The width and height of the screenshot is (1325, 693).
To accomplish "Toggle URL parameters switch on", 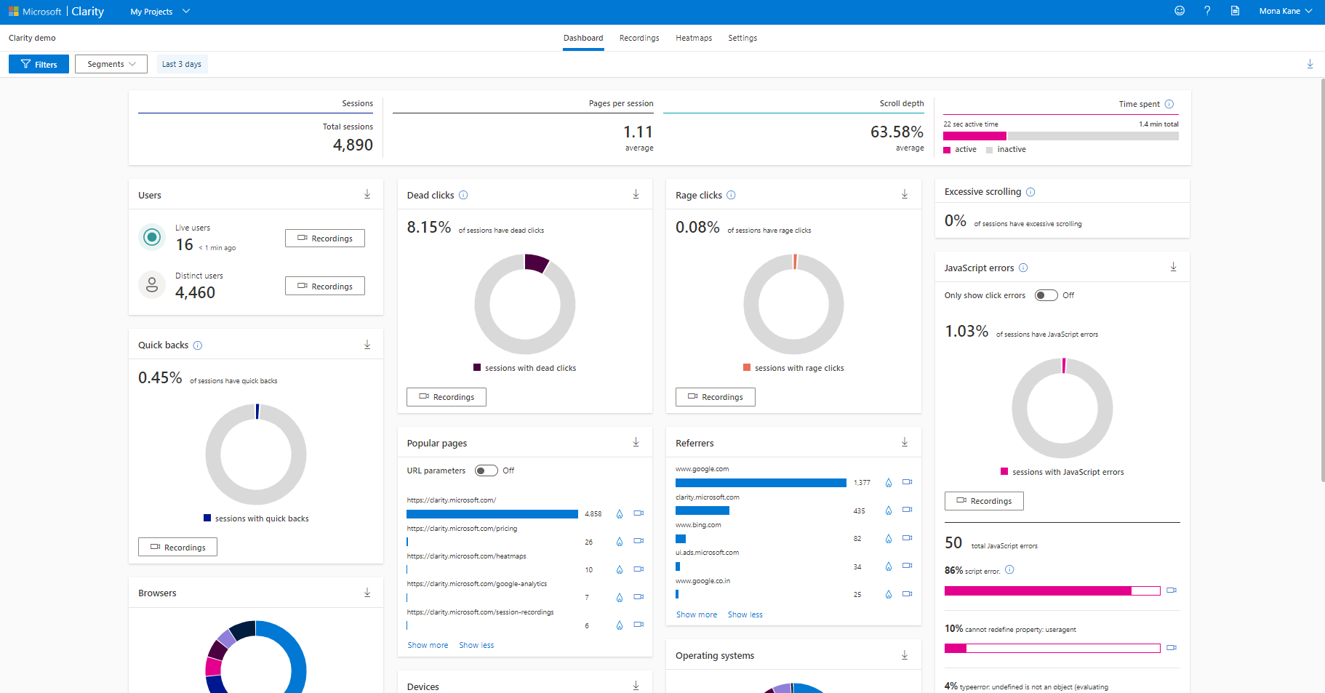I will pyautogui.click(x=486, y=470).
